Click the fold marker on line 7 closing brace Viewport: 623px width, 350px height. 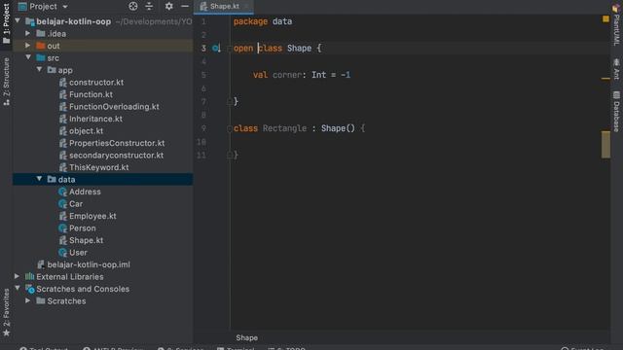click(x=230, y=101)
